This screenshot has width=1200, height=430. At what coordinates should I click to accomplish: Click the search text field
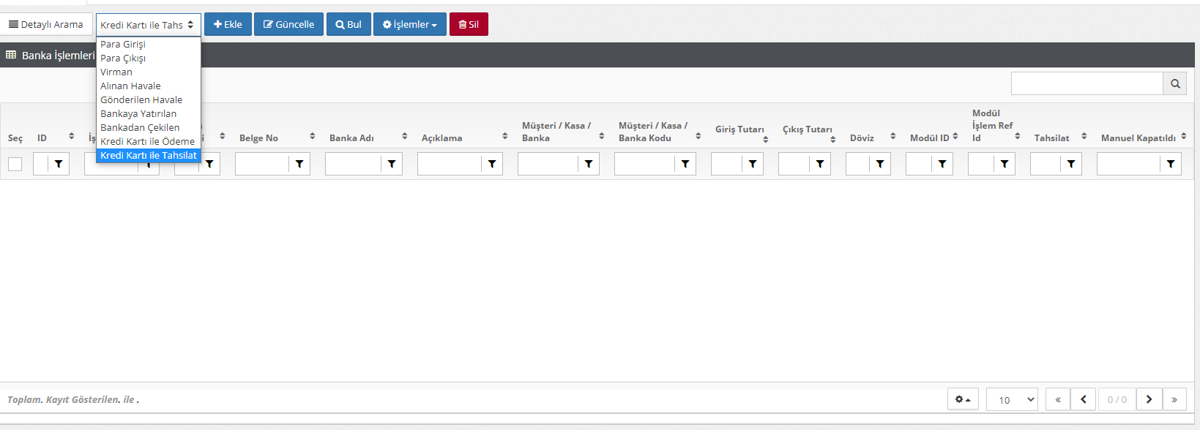pyautogui.click(x=1087, y=84)
